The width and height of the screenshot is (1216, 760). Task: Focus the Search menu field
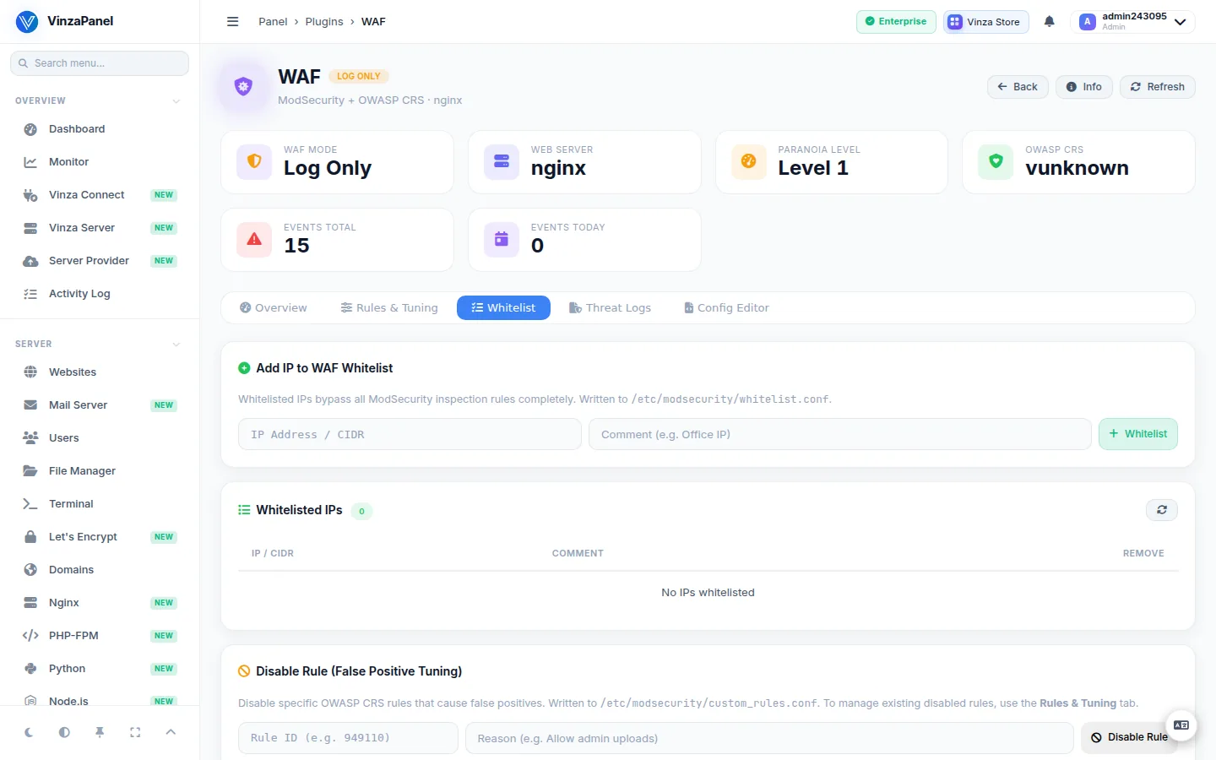point(100,63)
